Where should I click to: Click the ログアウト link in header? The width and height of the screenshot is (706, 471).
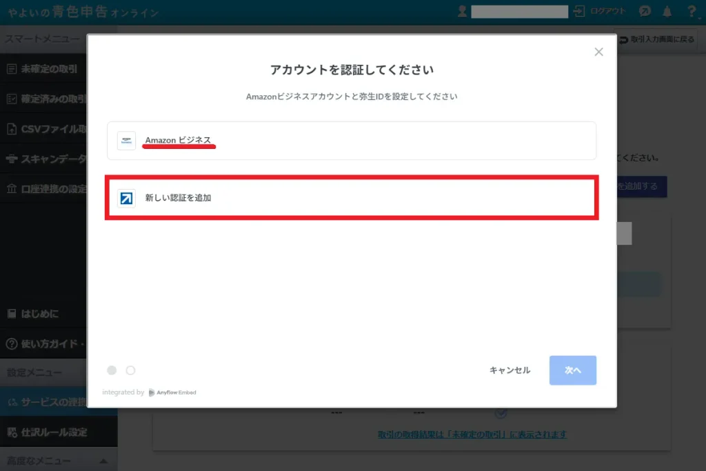pos(608,11)
